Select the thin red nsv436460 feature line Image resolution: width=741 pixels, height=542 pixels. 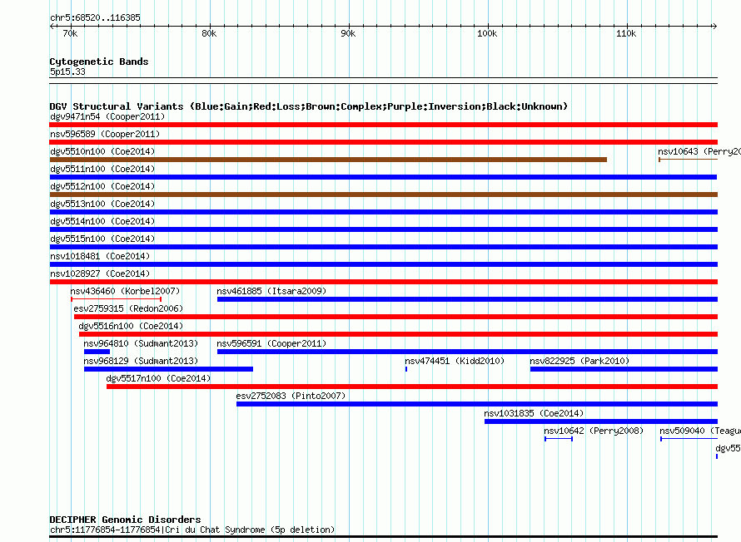117,299
